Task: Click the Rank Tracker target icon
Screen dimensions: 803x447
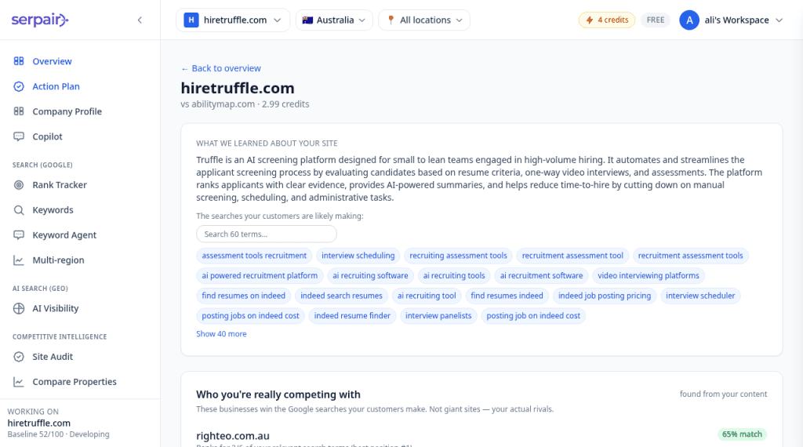Action: (x=19, y=185)
